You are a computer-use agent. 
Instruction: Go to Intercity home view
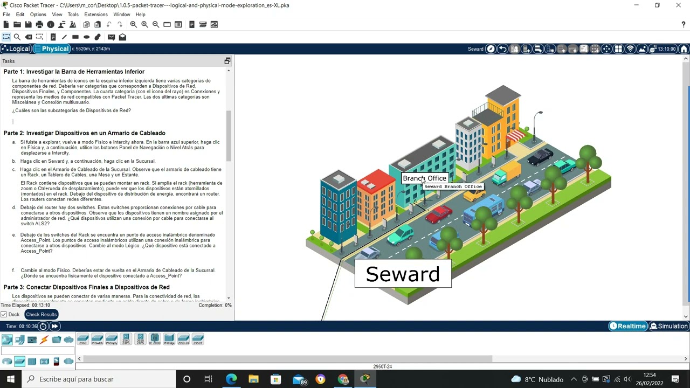pos(684,49)
